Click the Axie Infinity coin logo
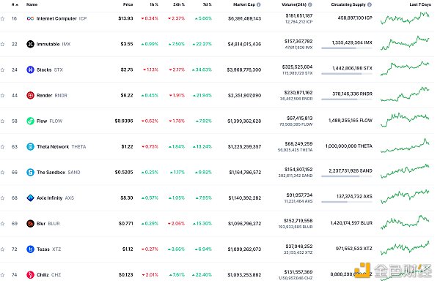The width and height of the screenshot is (440, 286). point(30,197)
